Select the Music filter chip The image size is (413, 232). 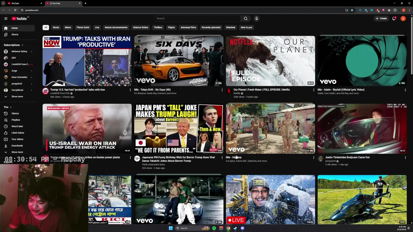click(56, 27)
